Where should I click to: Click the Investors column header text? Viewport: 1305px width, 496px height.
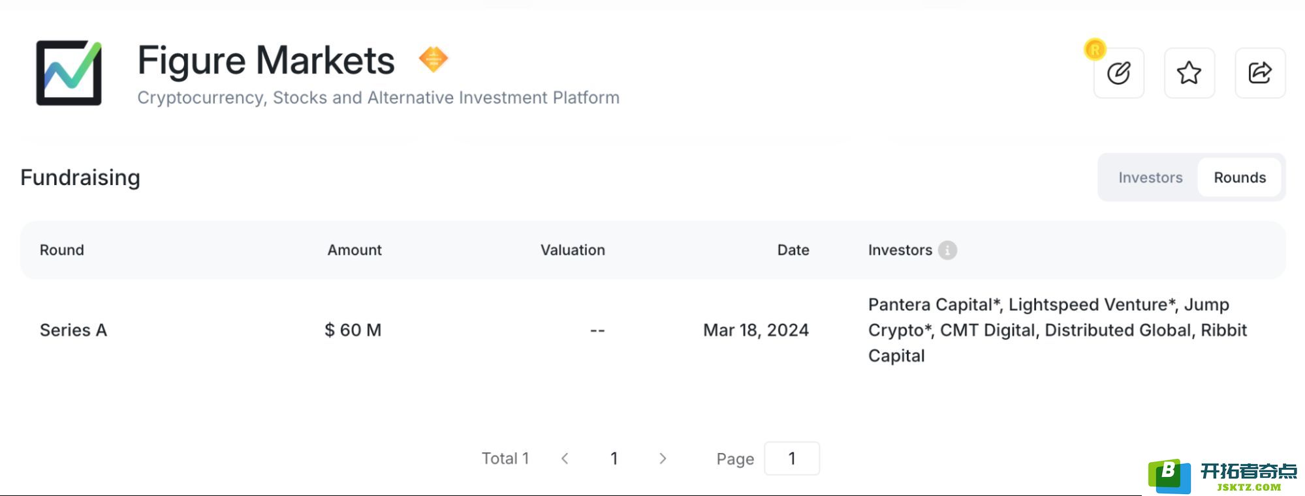[900, 250]
